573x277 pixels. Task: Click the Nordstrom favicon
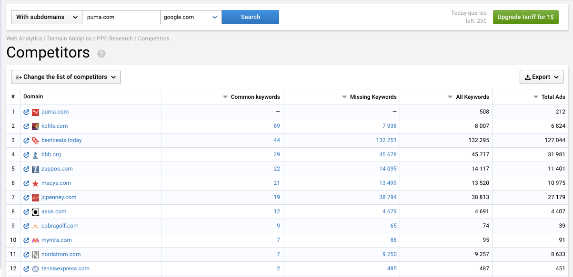point(35,255)
